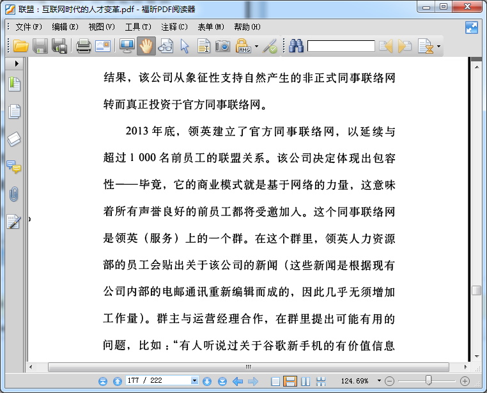Select the arrow selection tool
The image size is (487, 393).
[185, 46]
